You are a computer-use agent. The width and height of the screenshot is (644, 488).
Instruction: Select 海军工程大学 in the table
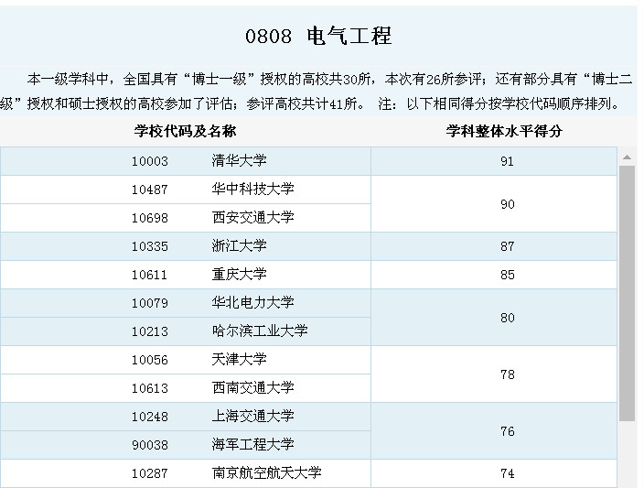(253, 444)
